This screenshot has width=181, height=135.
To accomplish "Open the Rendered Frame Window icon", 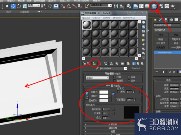I will [167, 6].
